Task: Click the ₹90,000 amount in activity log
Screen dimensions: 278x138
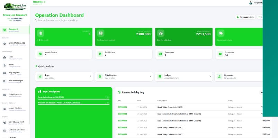Action: [266, 128]
